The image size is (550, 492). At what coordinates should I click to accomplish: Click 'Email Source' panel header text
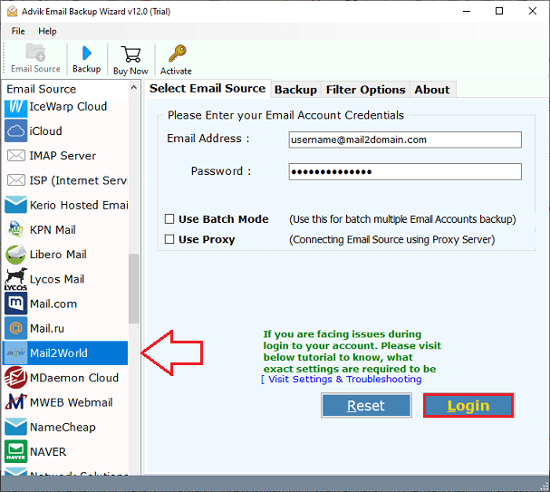[42, 89]
